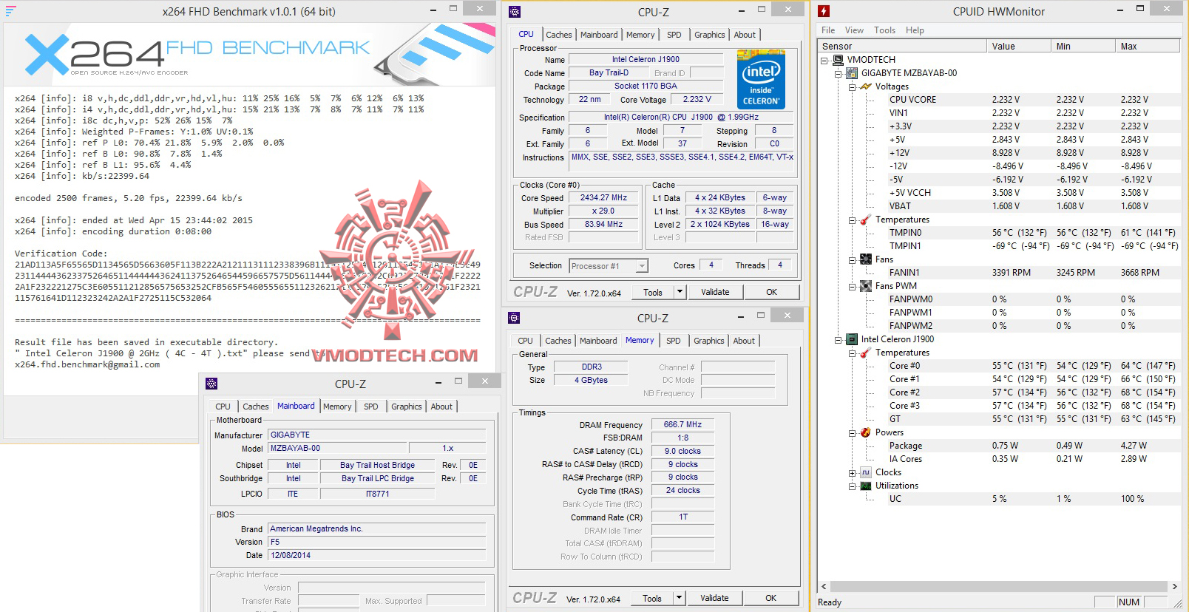The height and width of the screenshot is (612, 1189).
Task: Switch to the Memory tab in the CPU-Z Mainboard-tab window
Action: tap(337, 407)
